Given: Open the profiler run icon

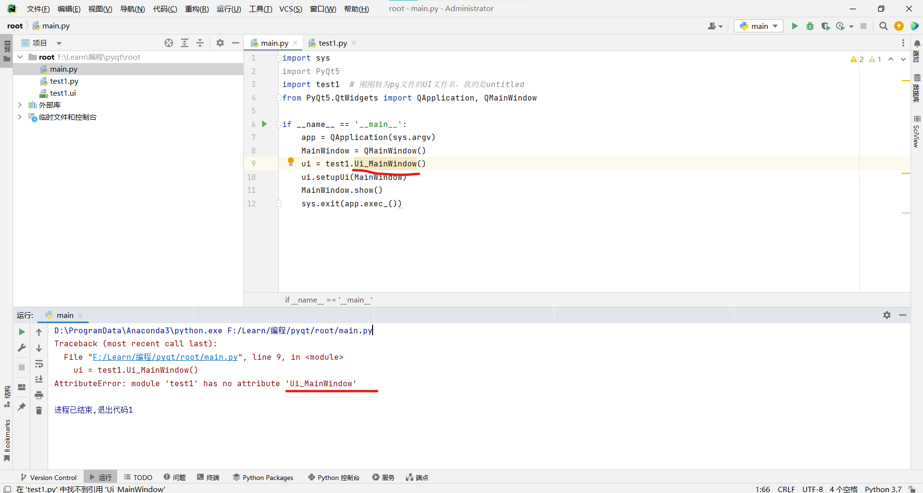Looking at the screenshot, I should [x=840, y=26].
